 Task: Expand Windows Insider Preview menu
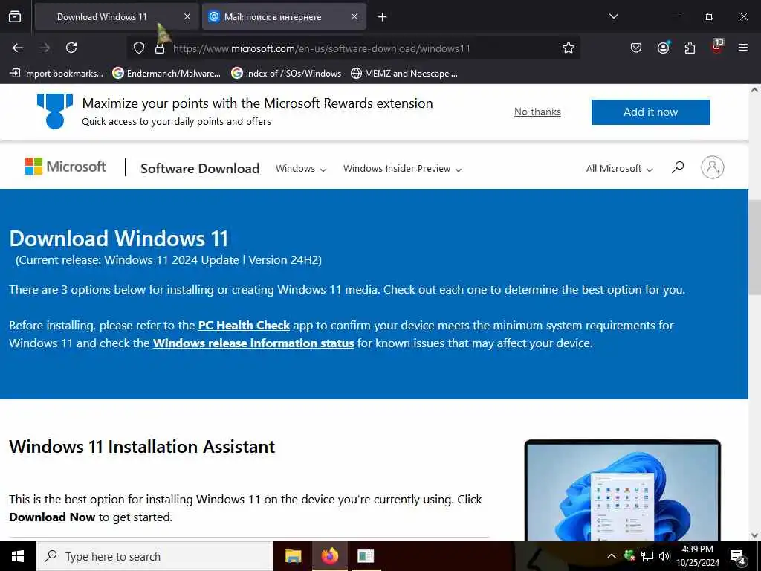pos(402,169)
